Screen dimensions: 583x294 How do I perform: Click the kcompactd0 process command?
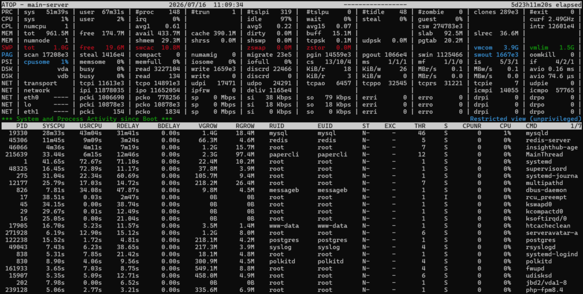pos(544,212)
